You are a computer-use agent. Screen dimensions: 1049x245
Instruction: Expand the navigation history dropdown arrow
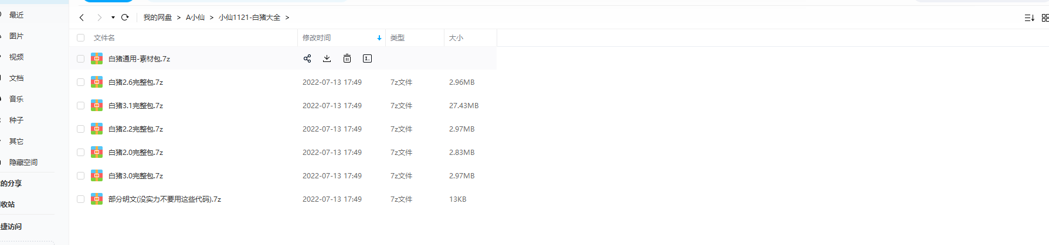[x=113, y=18]
